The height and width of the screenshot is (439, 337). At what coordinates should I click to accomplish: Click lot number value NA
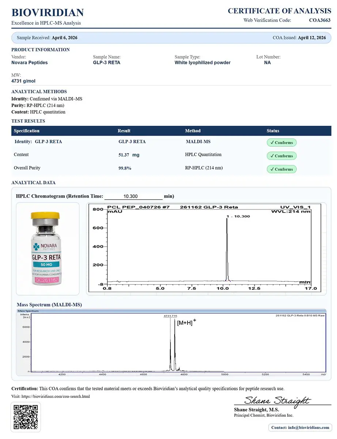[x=268, y=63]
